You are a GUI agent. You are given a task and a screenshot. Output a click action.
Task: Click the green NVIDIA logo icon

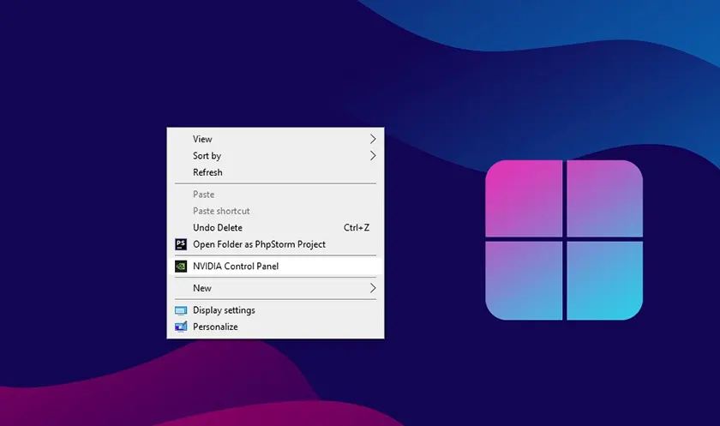(181, 267)
